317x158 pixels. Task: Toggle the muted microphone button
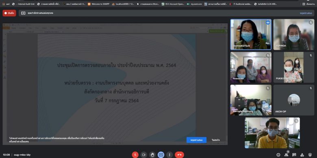point(135,155)
